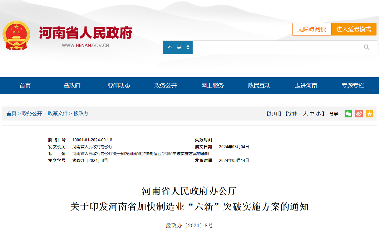
Task: Open the 走进河南 navigation menu item
Action: pyautogui.click(x=306, y=86)
